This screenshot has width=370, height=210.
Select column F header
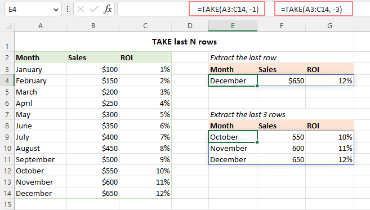pos(282,26)
